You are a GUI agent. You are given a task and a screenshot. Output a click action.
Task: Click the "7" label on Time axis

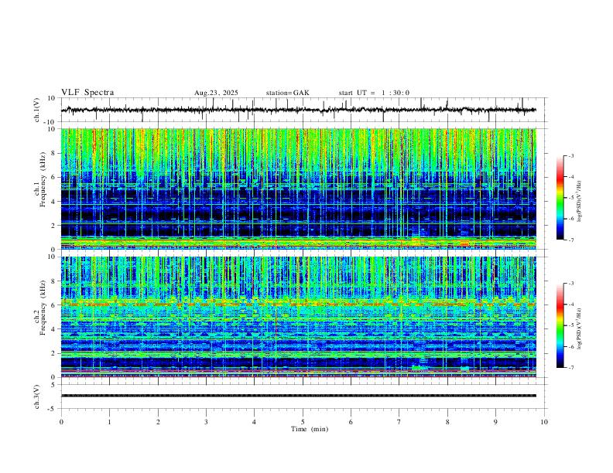pos(399,422)
